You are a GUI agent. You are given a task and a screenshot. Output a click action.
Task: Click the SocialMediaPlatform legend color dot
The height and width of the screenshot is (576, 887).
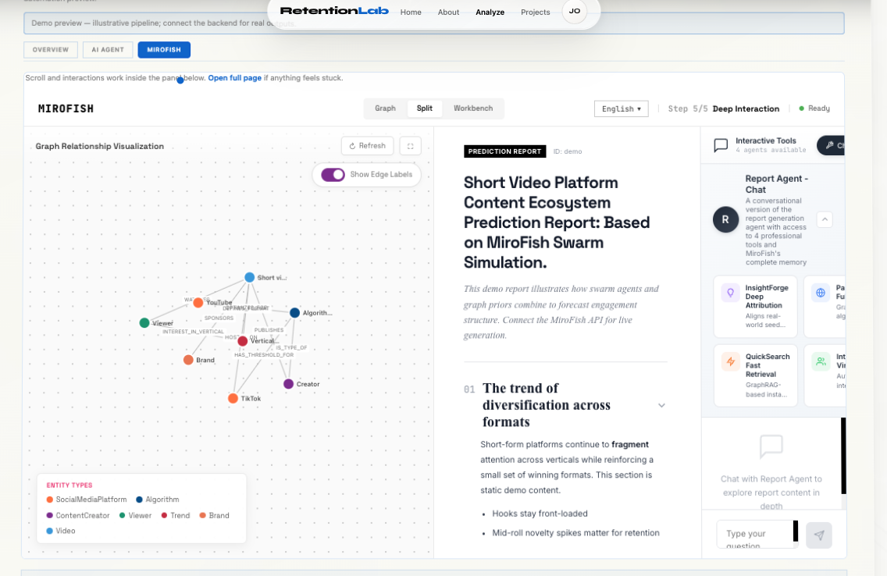(50, 500)
